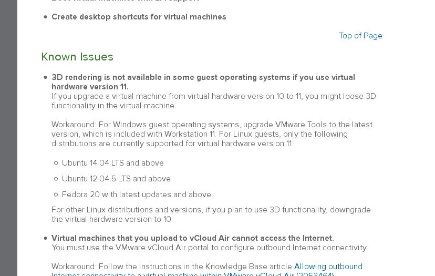Click the hollow bullet beside Fedora 20

[x=56, y=195]
